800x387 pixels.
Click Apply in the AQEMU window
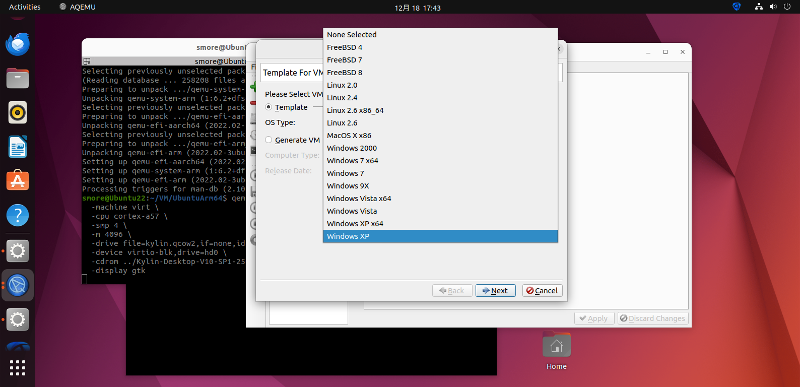594,318
